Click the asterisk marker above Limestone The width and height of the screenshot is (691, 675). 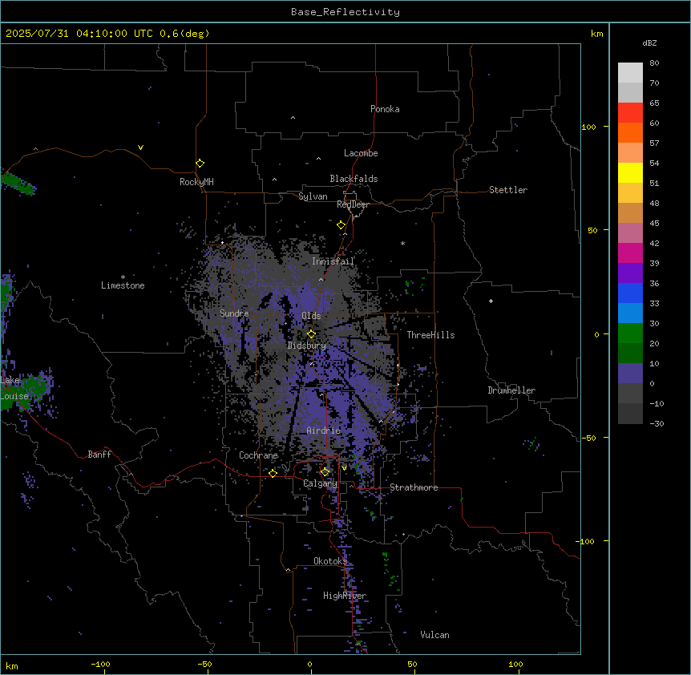pyautogui.click(x=123, y=277)
